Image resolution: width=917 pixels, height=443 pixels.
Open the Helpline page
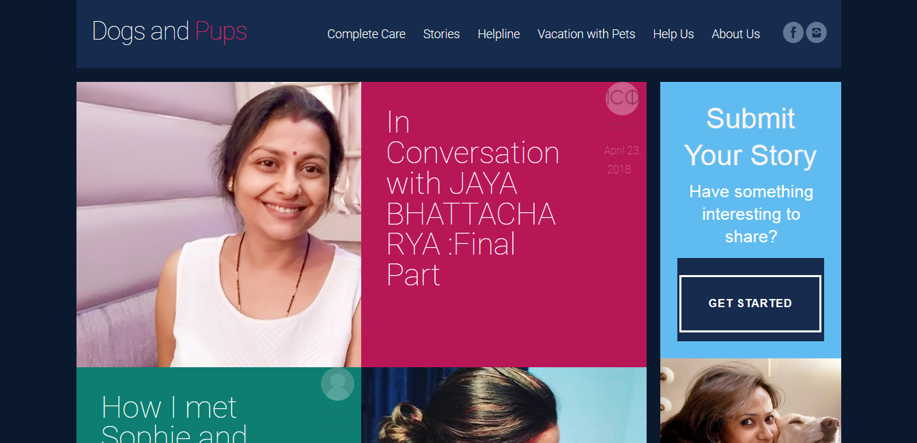498,34
